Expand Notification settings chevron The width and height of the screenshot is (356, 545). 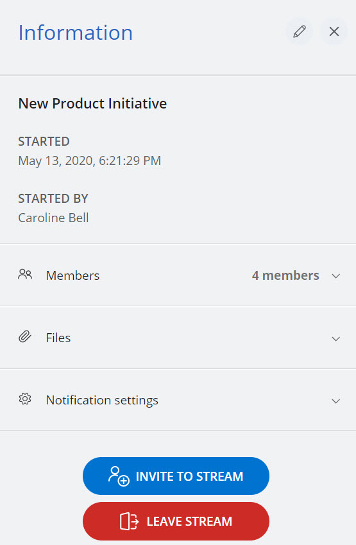click(x=335, y=401)
